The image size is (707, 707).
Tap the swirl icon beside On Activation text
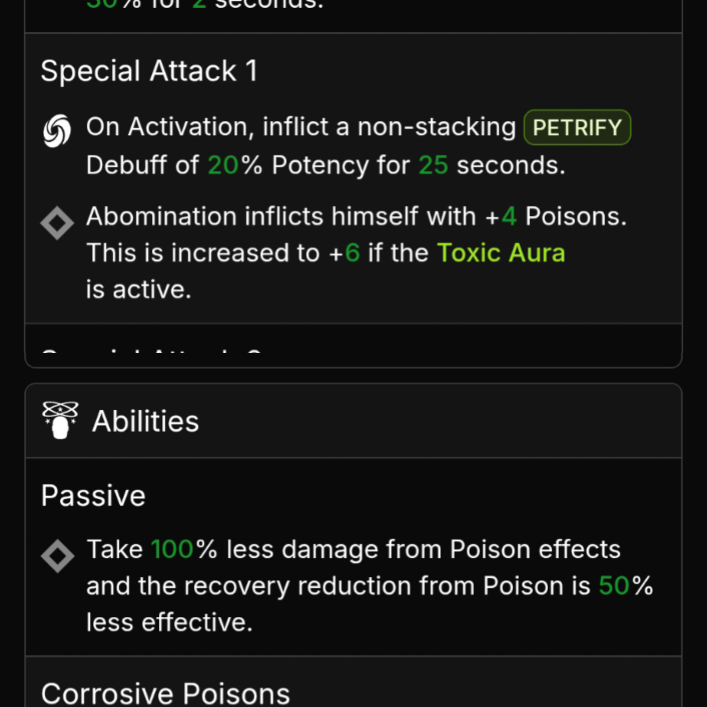pyautogui.click(x=57, y=131)
